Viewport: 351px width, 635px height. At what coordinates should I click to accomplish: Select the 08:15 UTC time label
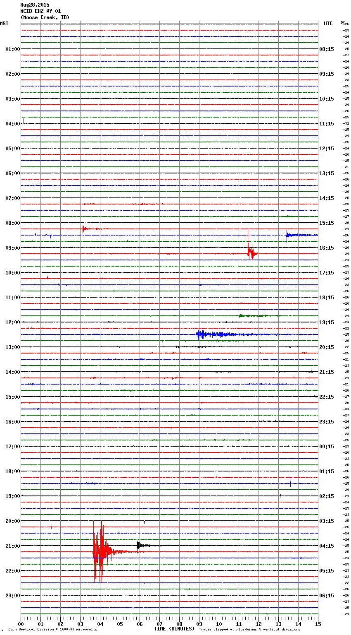(x=327, y=49)
